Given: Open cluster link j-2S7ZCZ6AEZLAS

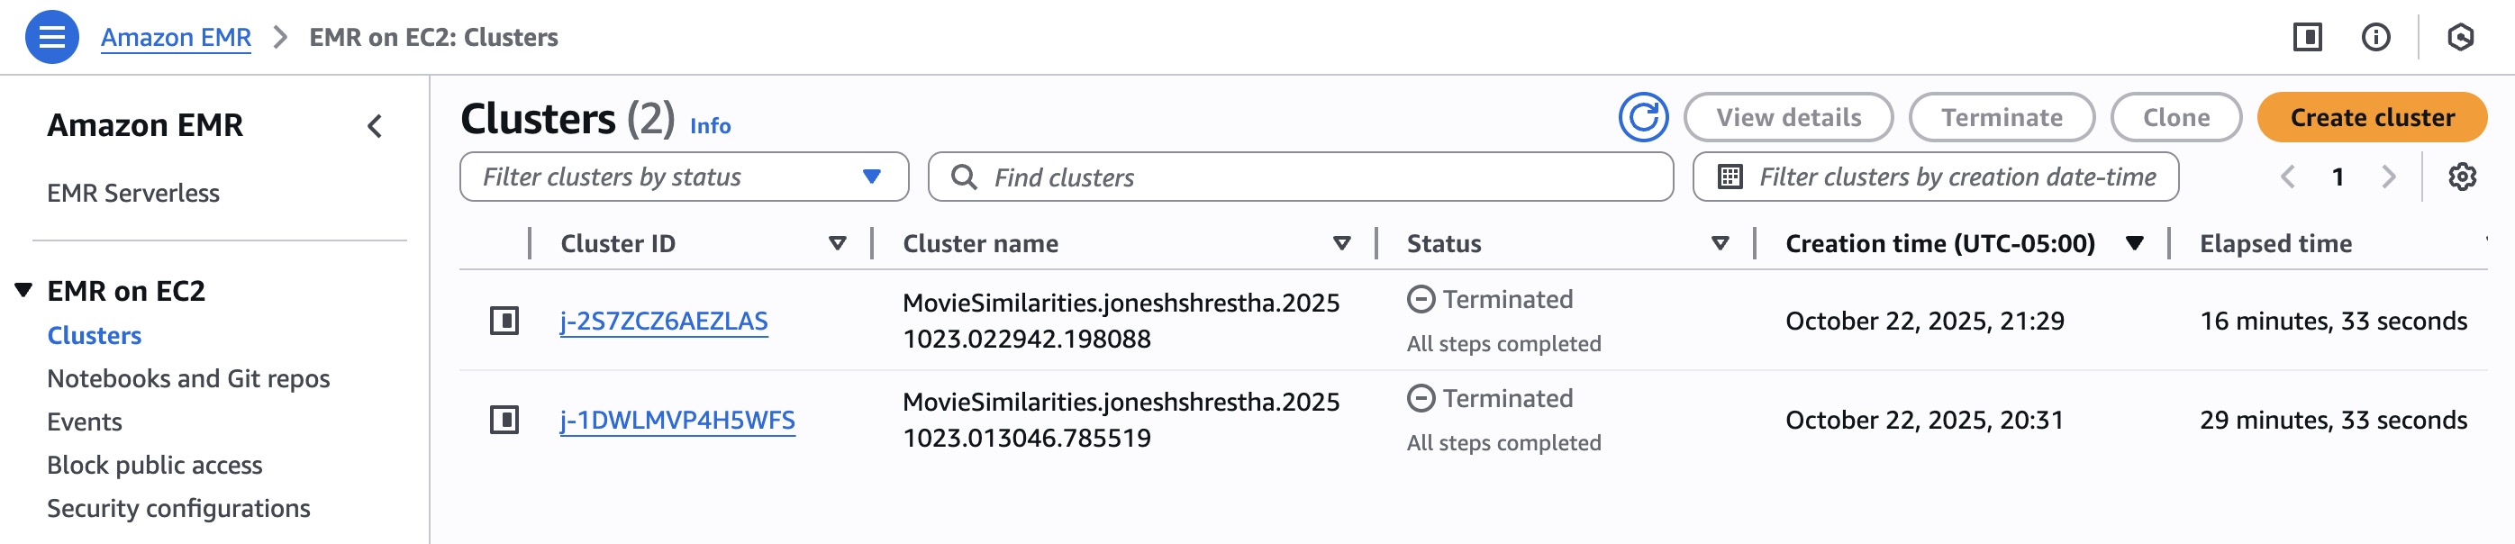Looking at the screenshot, I should 664,322.
